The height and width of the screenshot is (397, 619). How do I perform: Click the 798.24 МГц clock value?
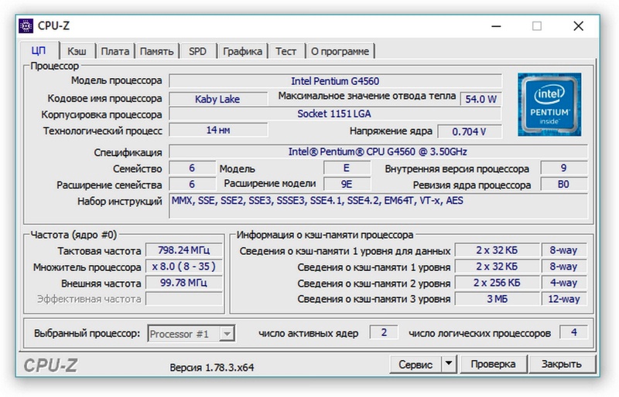pyautogui.click(x=183, y=250)
